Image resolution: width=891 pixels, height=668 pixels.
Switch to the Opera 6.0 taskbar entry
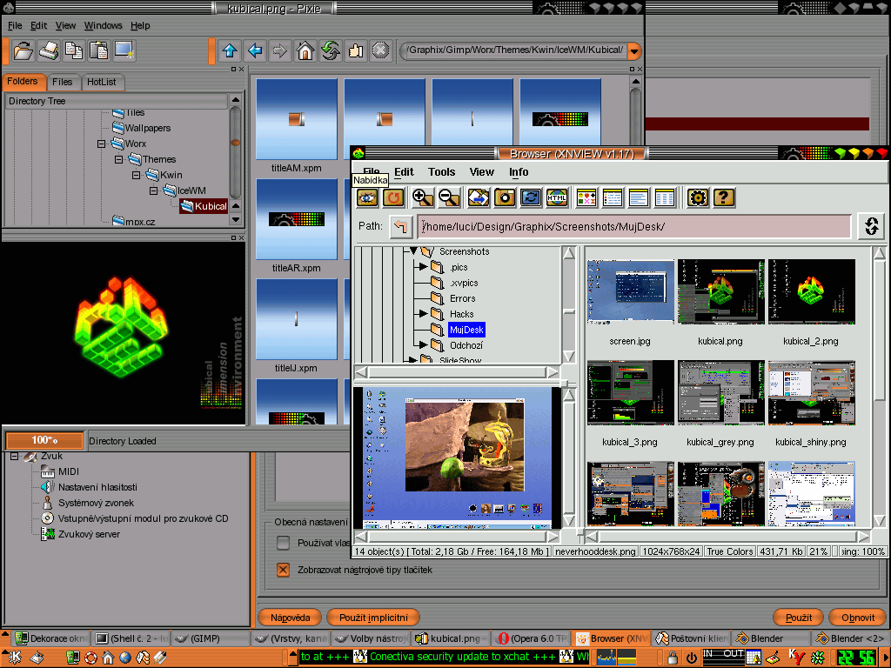pos(531,638)
